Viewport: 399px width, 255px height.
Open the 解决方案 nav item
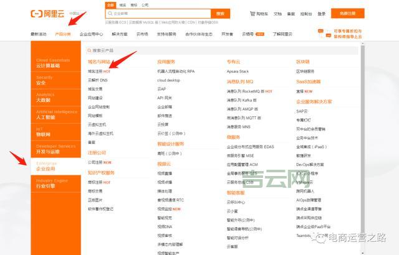pyautogui.click(x=120, y=34)
